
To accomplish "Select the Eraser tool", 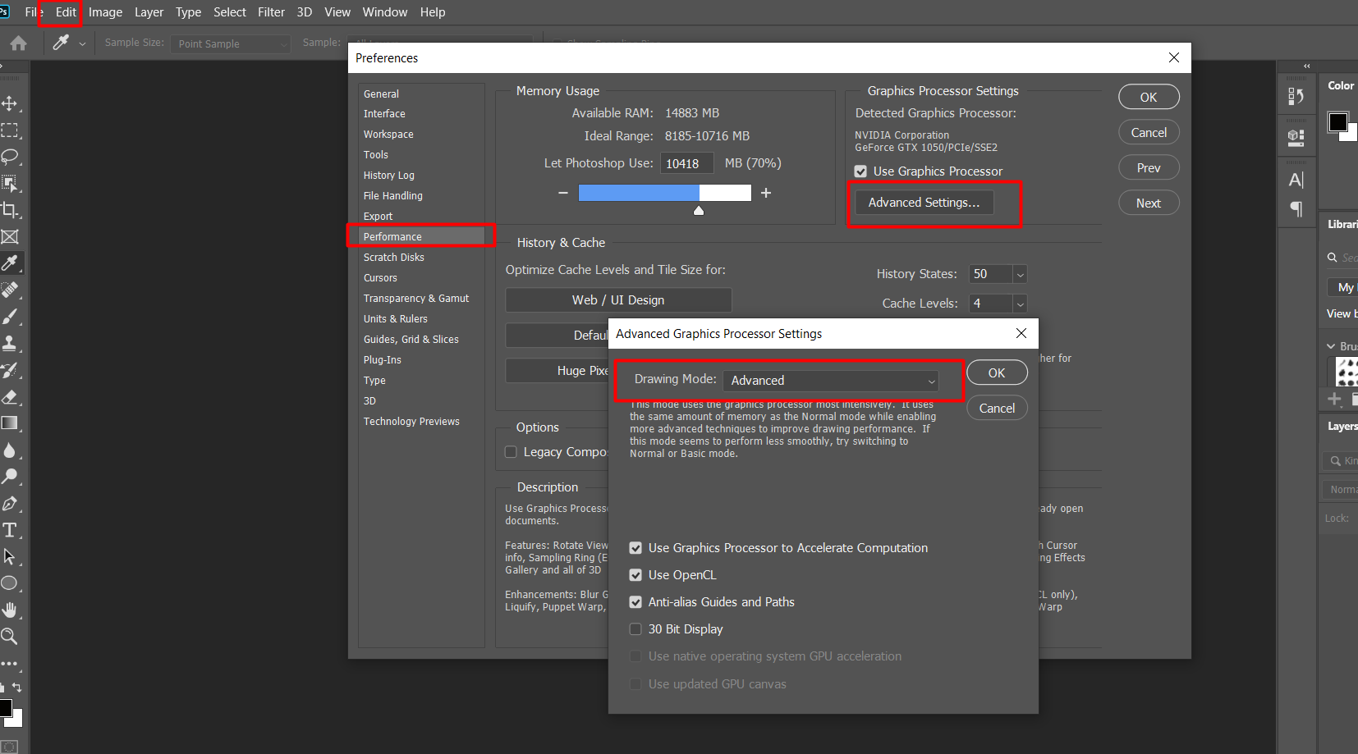I will point(11,397).
